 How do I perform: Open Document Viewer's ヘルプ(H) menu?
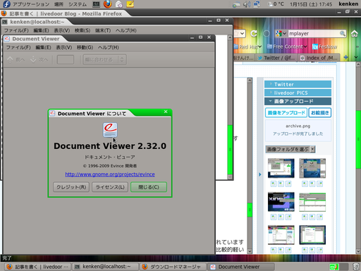[109, 47]
